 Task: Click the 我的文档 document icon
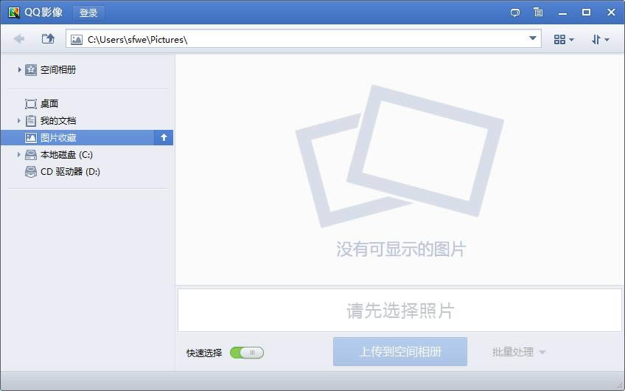point(31,120)
